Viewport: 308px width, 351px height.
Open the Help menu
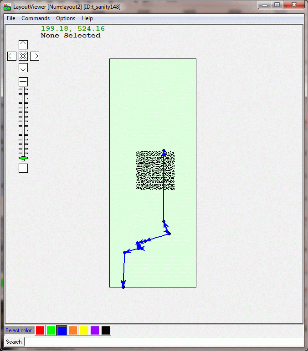tap(87, 18)
